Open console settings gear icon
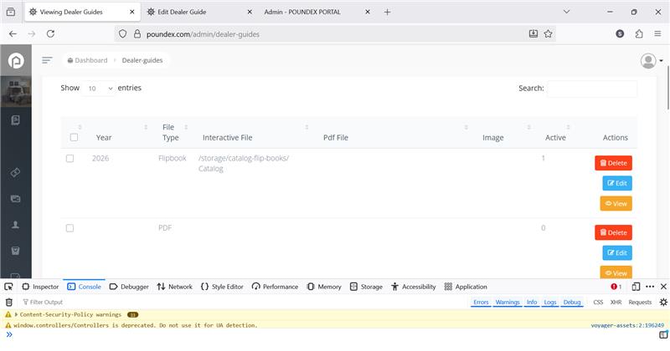The height and width of the screenshot is (351, 670). pos(663,302)
